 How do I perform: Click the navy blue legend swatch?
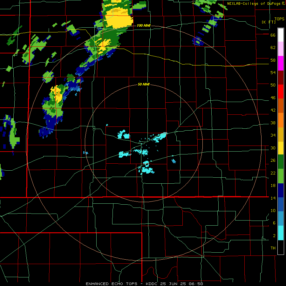pyautogui.click(x=281, y=190)
